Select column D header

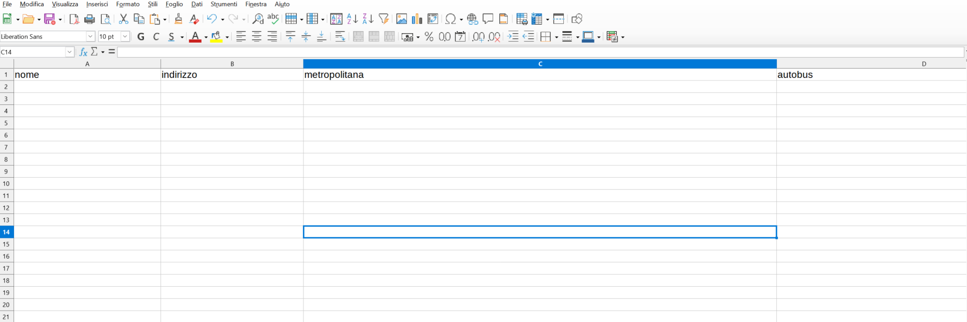tap(923, 64)
